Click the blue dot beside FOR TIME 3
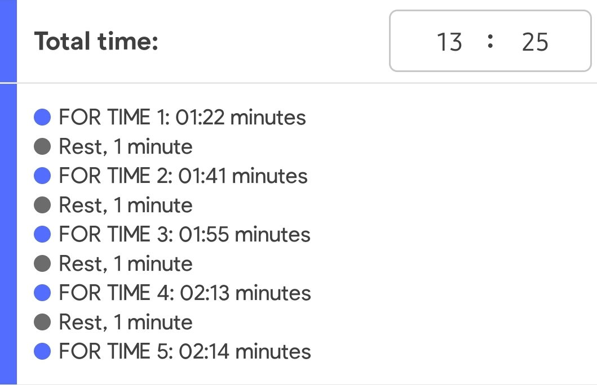The width and height of the screenshot is (597, 385). [42, 234]
